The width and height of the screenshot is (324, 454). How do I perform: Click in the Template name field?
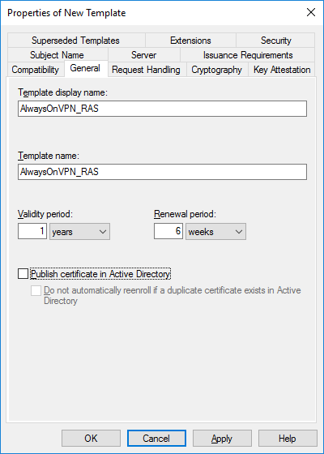pyautogui.click(x=162, y=172)
